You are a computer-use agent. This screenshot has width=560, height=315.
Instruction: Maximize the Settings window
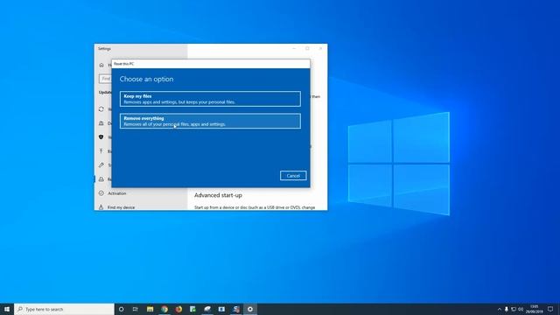point(307,49)
